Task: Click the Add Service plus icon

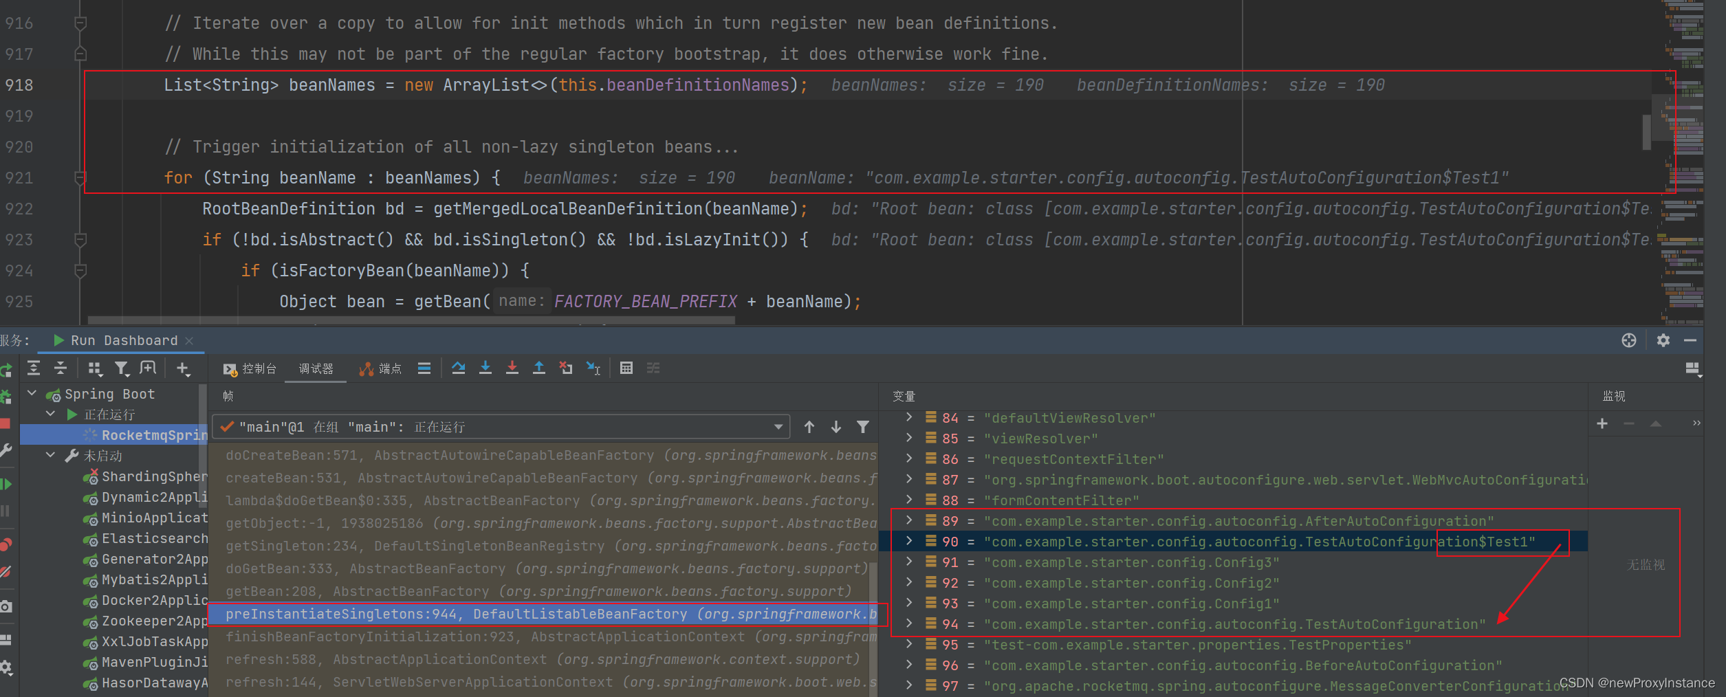Action: (182, 368)
